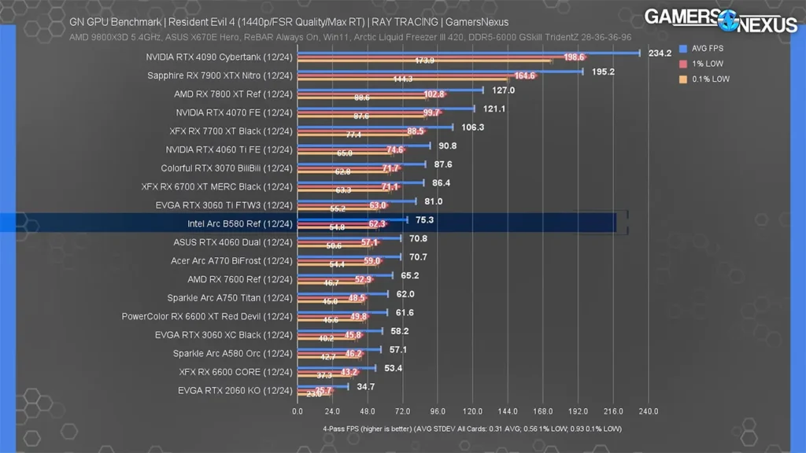Select the Arc B580's 62.3 1% low value
This screenshot has width=806, height=453.
(x=377, y=224)
